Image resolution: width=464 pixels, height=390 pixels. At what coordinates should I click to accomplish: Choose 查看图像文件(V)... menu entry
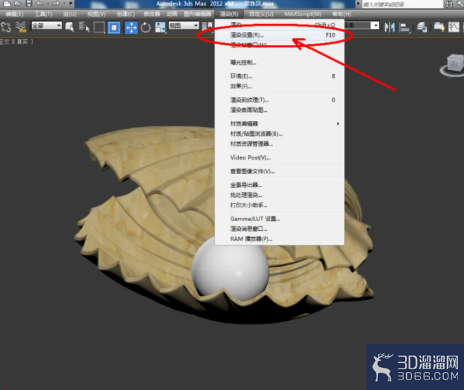[x=279, y=172]
